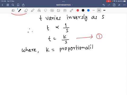The image size is (127, 95).
Task: Choose the red pen color
Action: coord(78,10)
